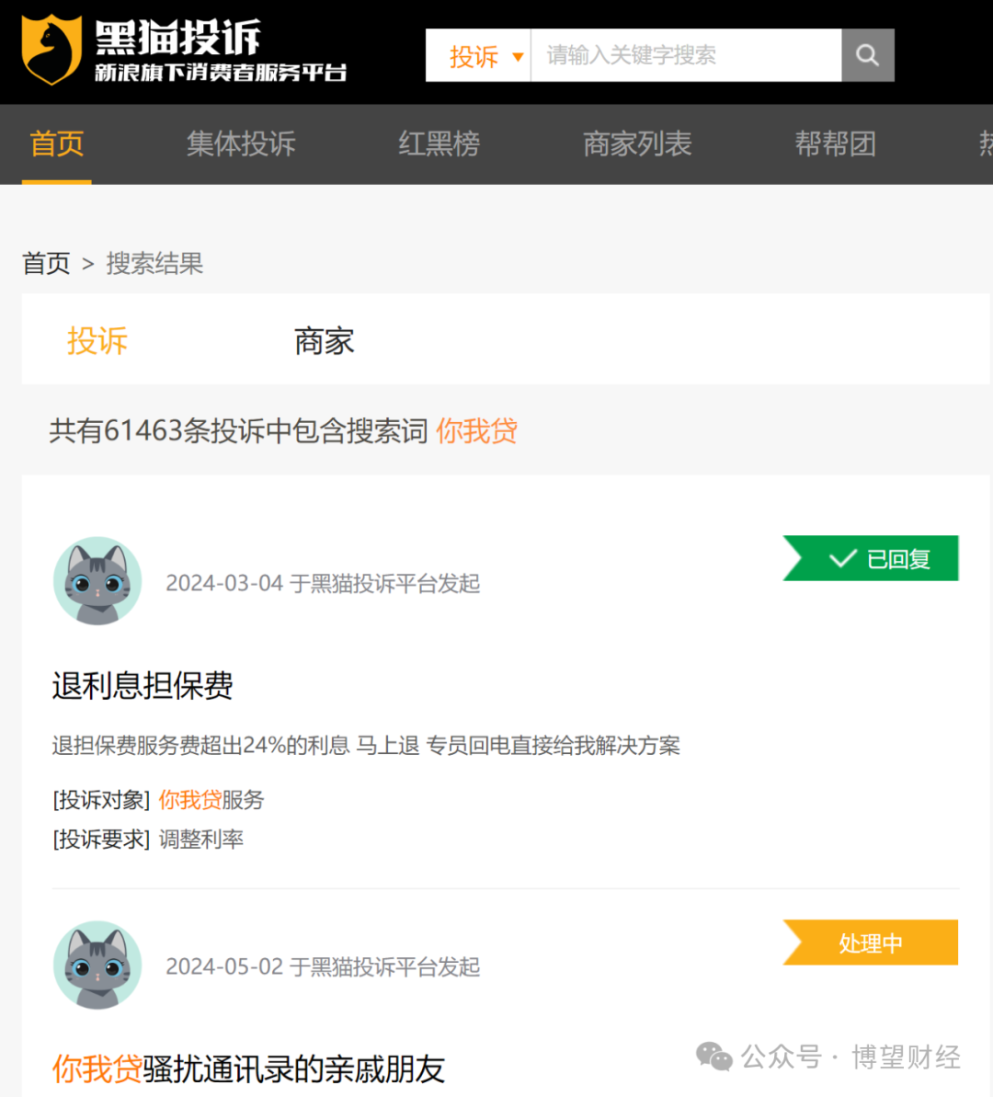Image resolution: width=993 pixels, height=1097 pixels.
Task: Go to the 首页 navigation tab
Action: (x=57, y=144)
